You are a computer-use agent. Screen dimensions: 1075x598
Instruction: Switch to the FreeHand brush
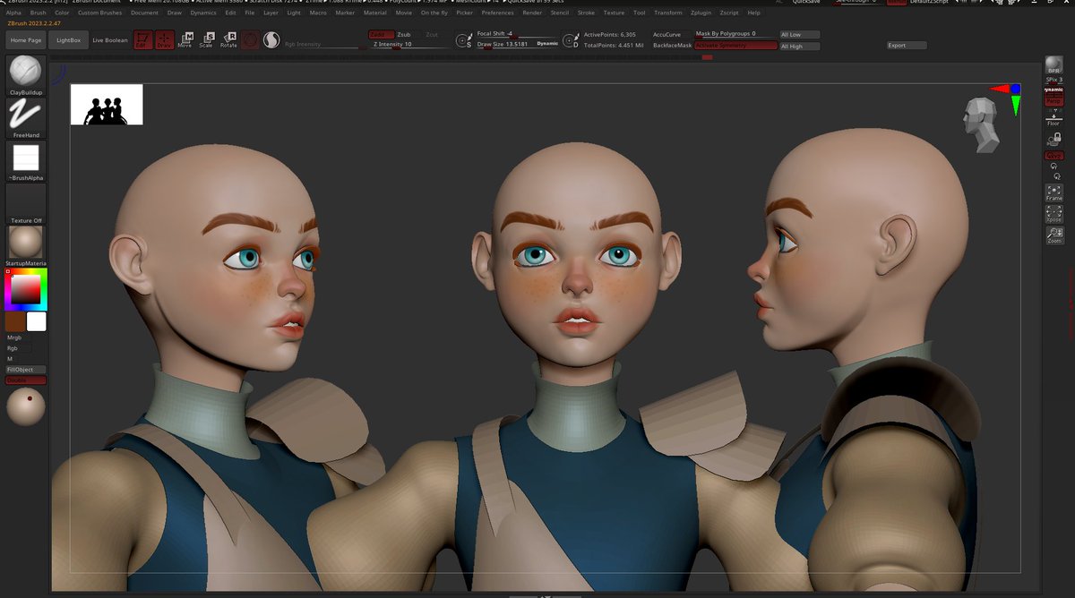(25, 115)
